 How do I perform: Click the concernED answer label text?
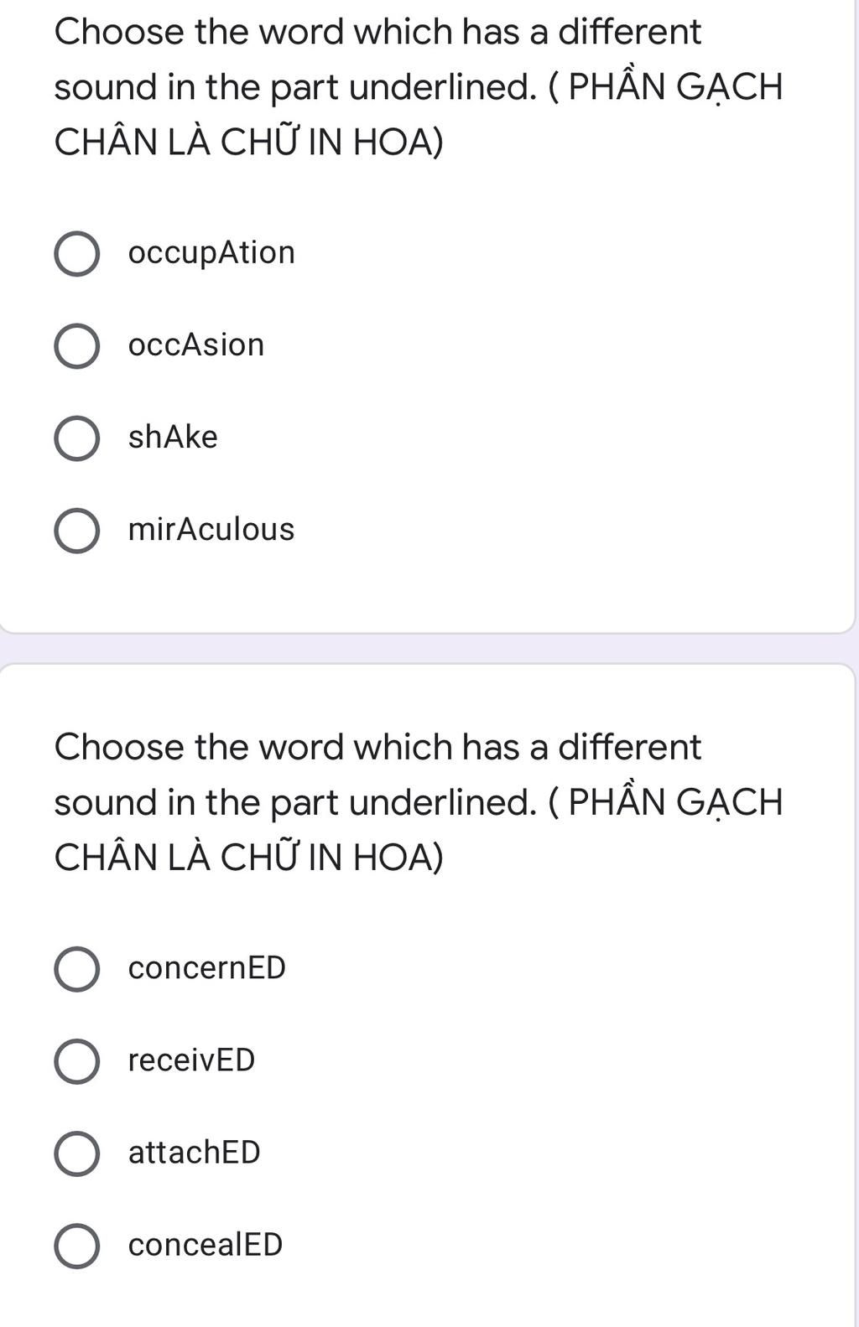207,967
